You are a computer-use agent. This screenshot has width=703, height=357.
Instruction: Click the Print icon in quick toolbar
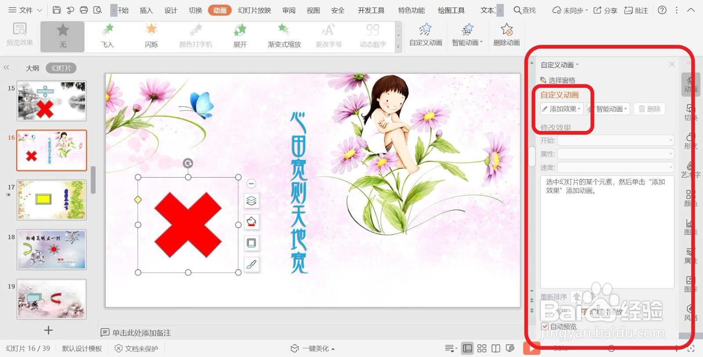pyautogui.click(x=84, y=10)
